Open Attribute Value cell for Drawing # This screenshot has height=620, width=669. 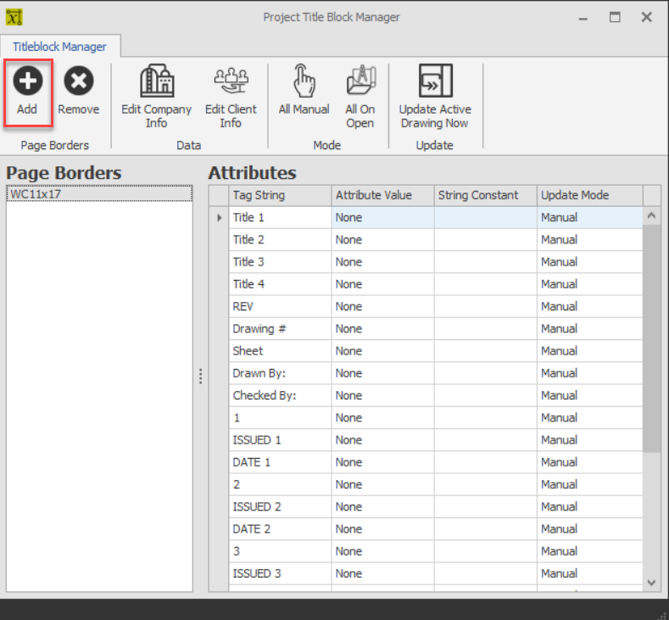[382, 329]
